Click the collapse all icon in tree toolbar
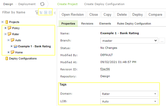 pos(50,12)
